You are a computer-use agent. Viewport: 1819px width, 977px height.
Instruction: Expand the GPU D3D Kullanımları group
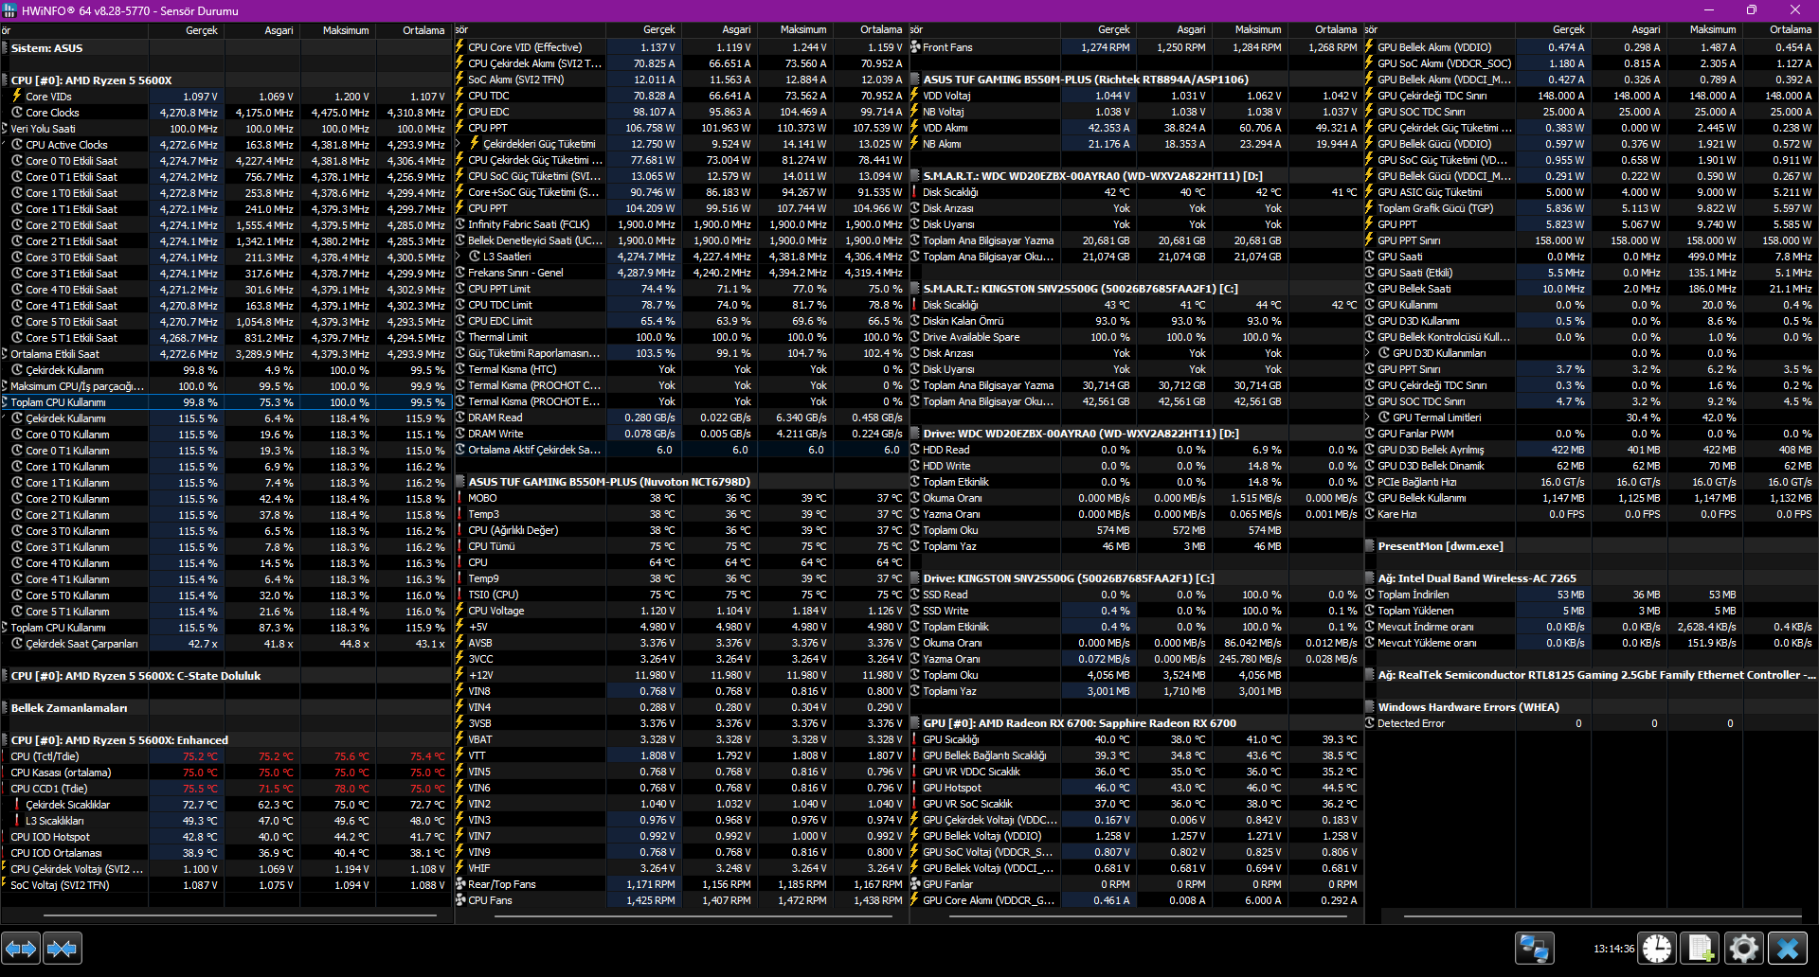[x=1368, y=353]
